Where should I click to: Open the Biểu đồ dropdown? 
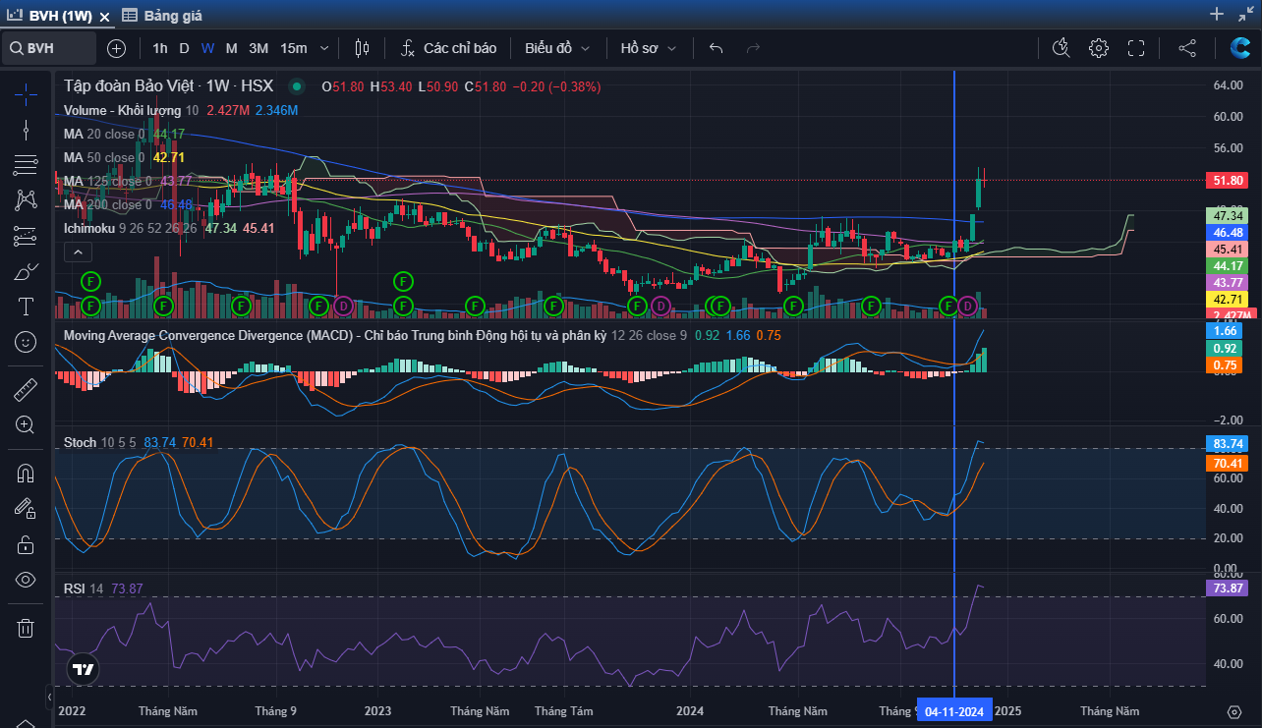pyautogui.click(x=557, y=48)
